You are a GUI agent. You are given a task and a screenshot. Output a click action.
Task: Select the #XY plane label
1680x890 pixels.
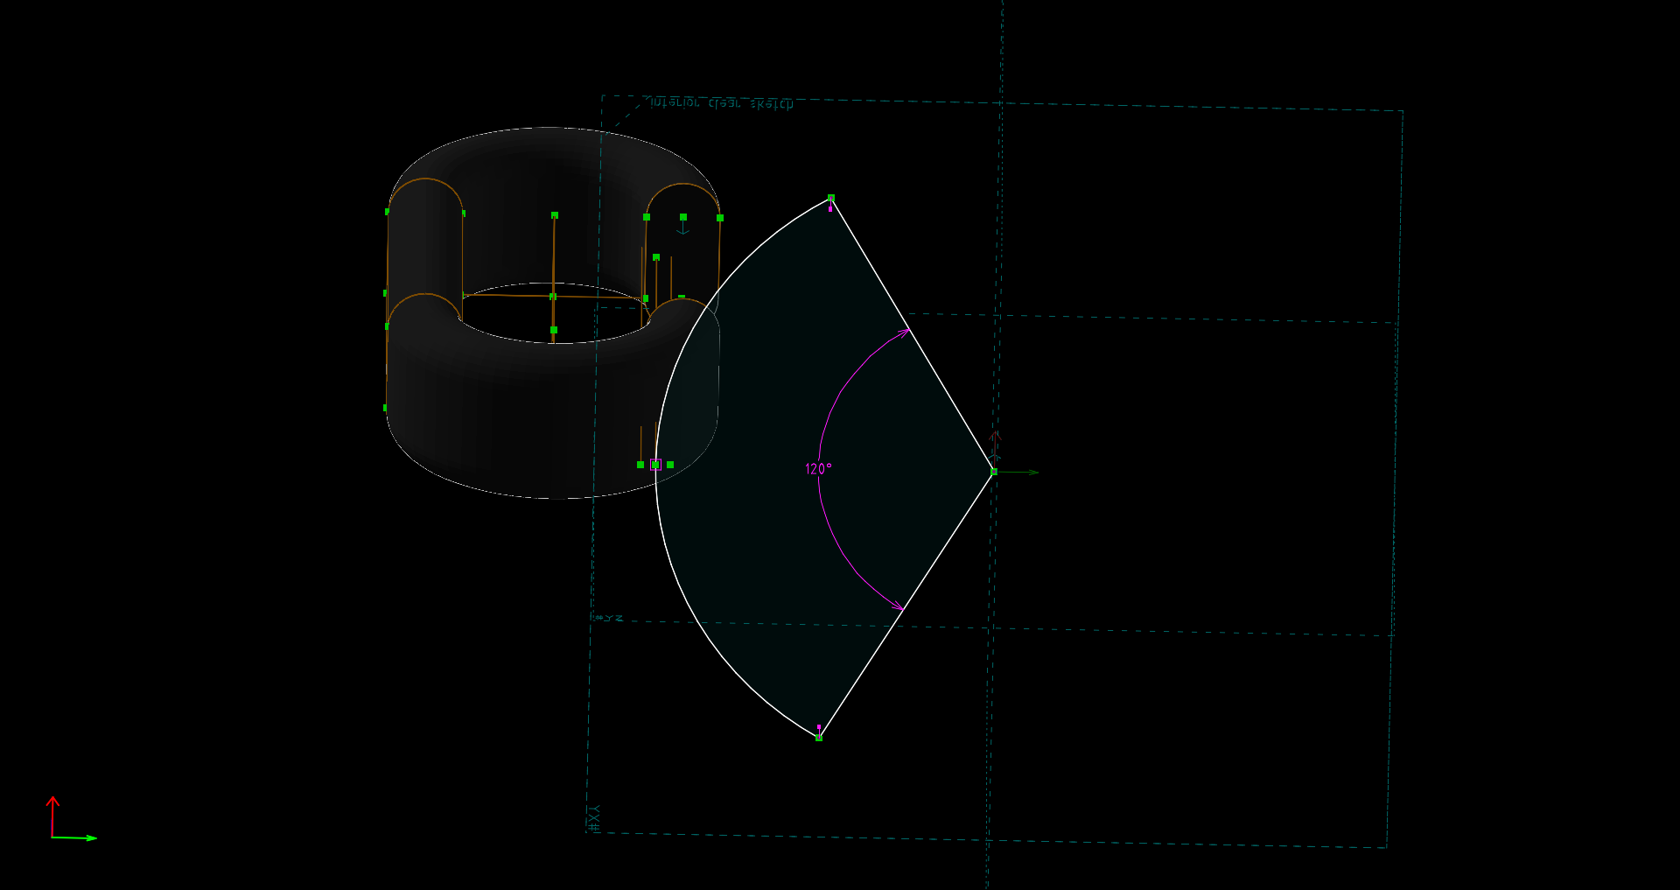(x=594, y=817)
